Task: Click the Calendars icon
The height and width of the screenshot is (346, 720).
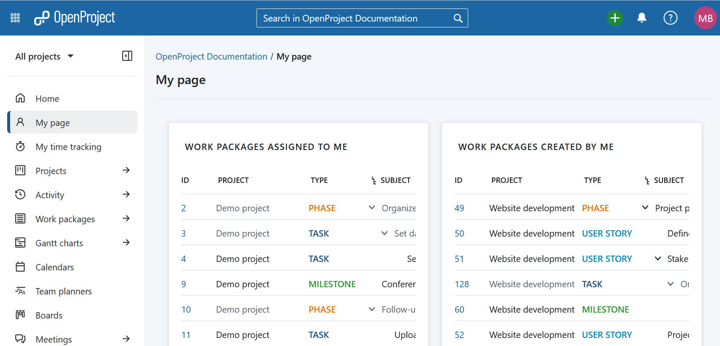Action: pyautogui.click(x=20, y=267)
